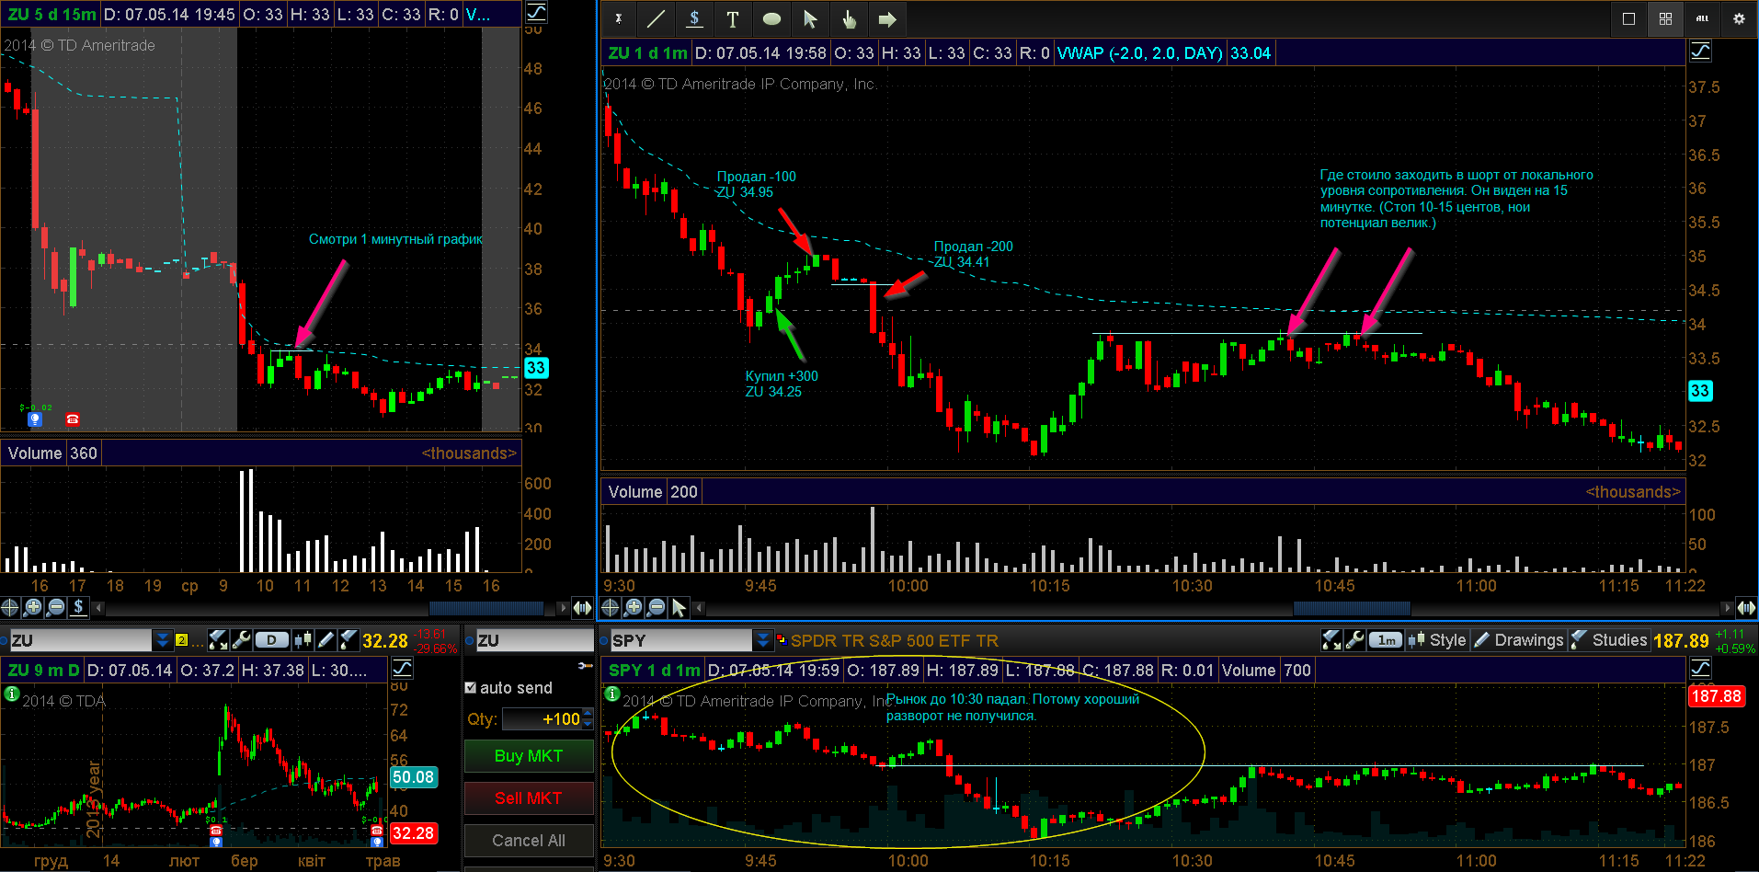Open Style menu on SPY chart
This screenshot has height=872, width=1759.
tap(1437, 640)
